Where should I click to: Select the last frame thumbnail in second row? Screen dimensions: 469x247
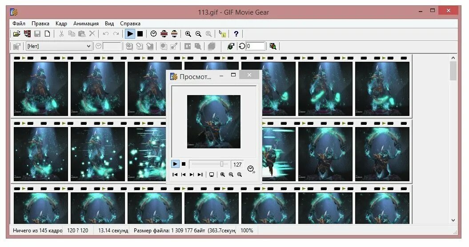pyautogui.click(x=382, y=154)
